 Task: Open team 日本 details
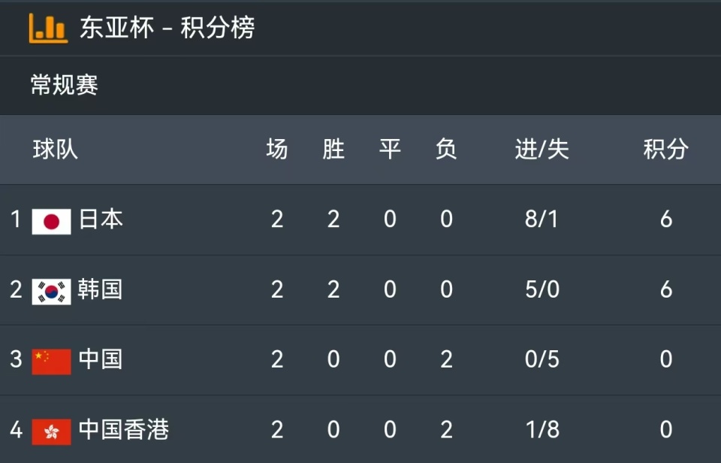click(x=101, y=219)
